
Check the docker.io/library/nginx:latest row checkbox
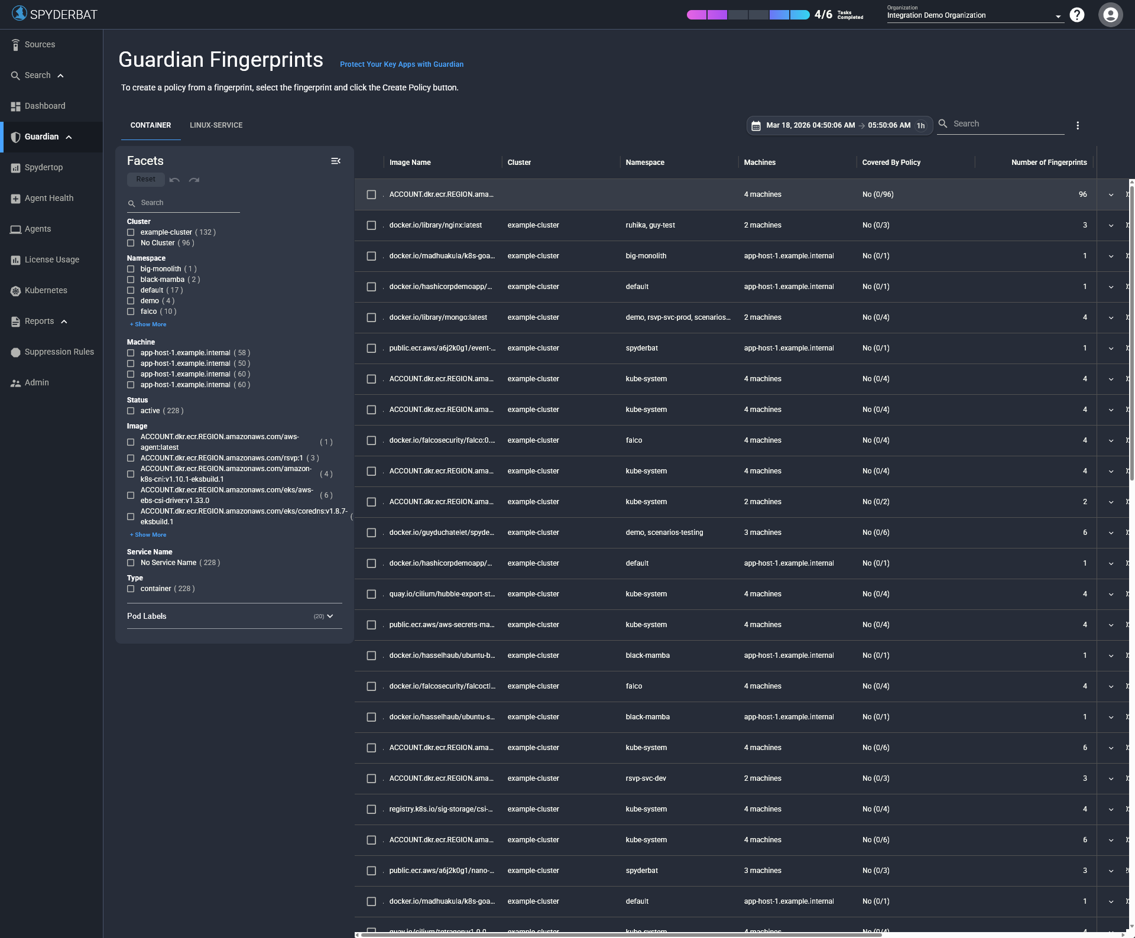click(371, 225)
